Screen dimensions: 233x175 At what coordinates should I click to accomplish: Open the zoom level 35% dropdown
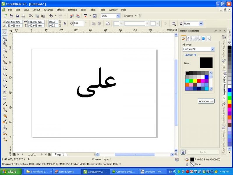118,16
